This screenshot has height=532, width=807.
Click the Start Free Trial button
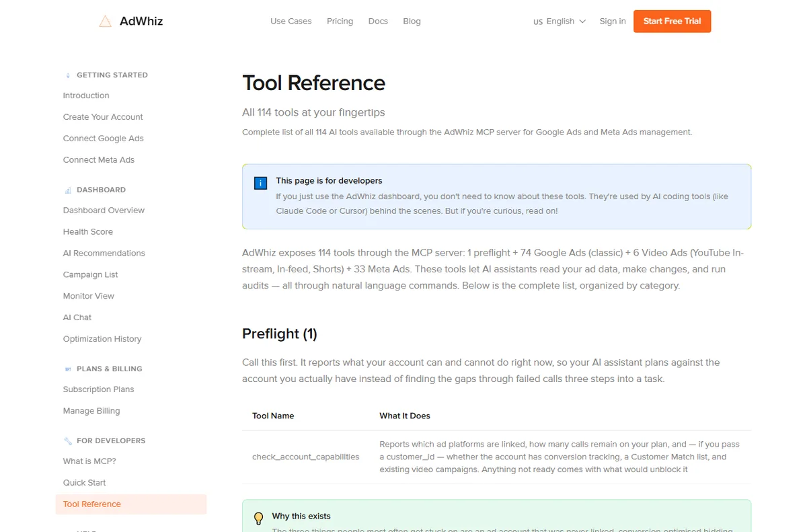point(672,22)
